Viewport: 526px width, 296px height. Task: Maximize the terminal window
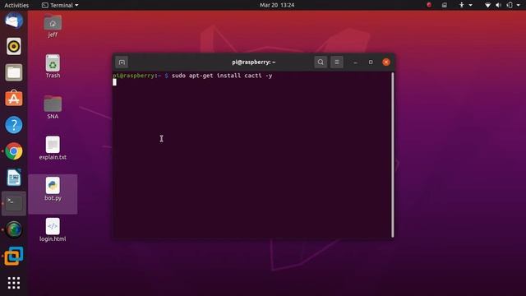coord(371,62)
